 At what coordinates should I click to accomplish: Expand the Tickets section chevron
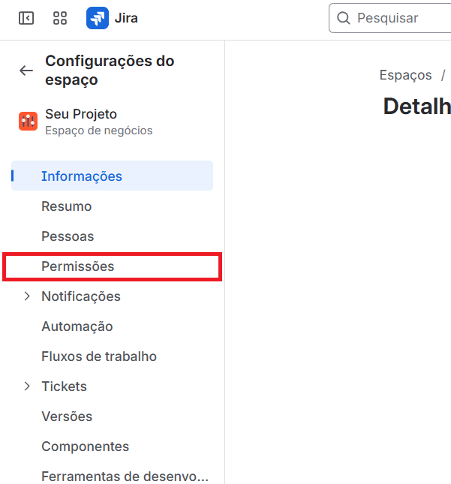pyautogui.click(x=27, y=386)
